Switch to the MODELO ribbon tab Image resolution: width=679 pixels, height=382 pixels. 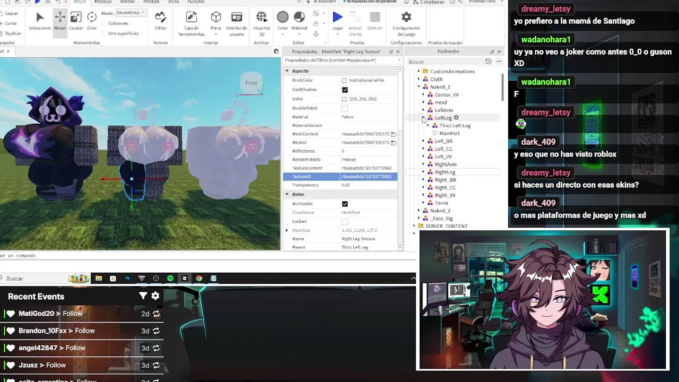tap(103, 2)
